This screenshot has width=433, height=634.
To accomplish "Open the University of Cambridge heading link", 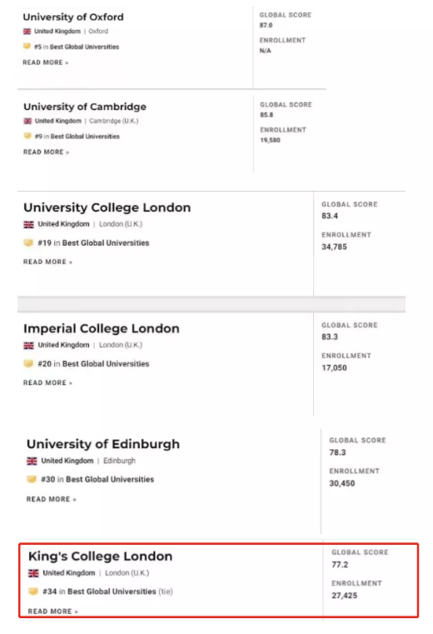I will (85, 107).
